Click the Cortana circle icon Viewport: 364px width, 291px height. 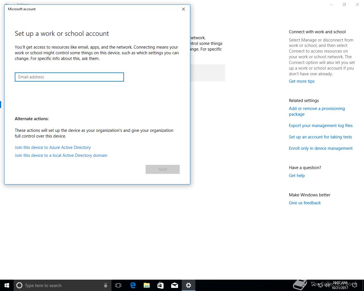[x=19, y=285]
